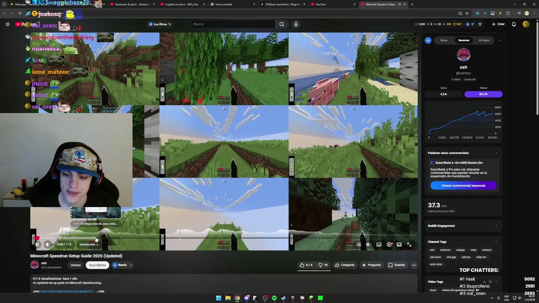This screenshot has width=539, height=303.
Task: Dislike the video showing 59
Action: [323, 265]
